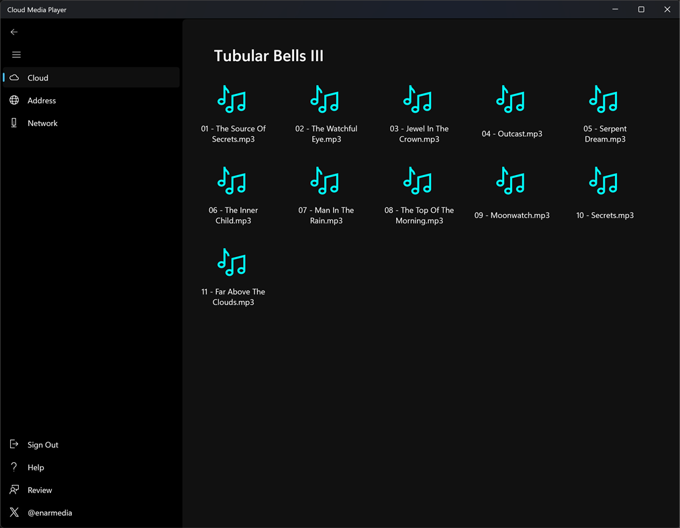Leave a Review for the app

40,490
